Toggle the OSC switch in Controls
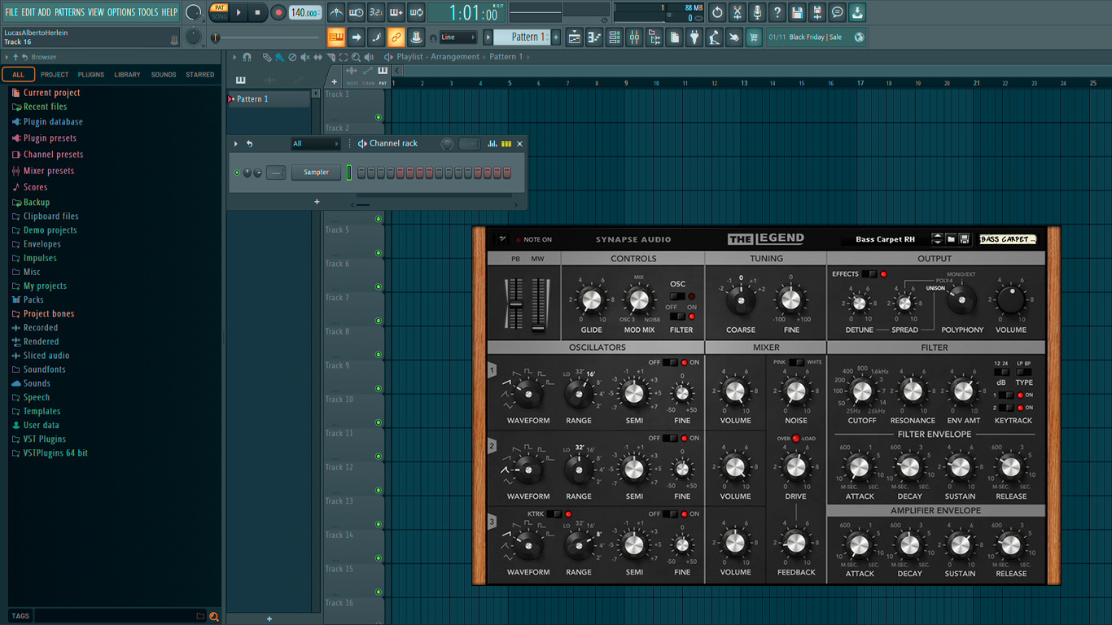The height and width of the screenshot is (625, 1112). pos(677,296)
